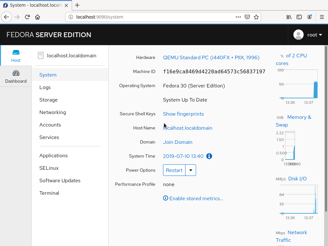The image size is (328, 246).
Task: Click the localhost.localdomain machine icon in sidebar
Action: click(41, 55)
